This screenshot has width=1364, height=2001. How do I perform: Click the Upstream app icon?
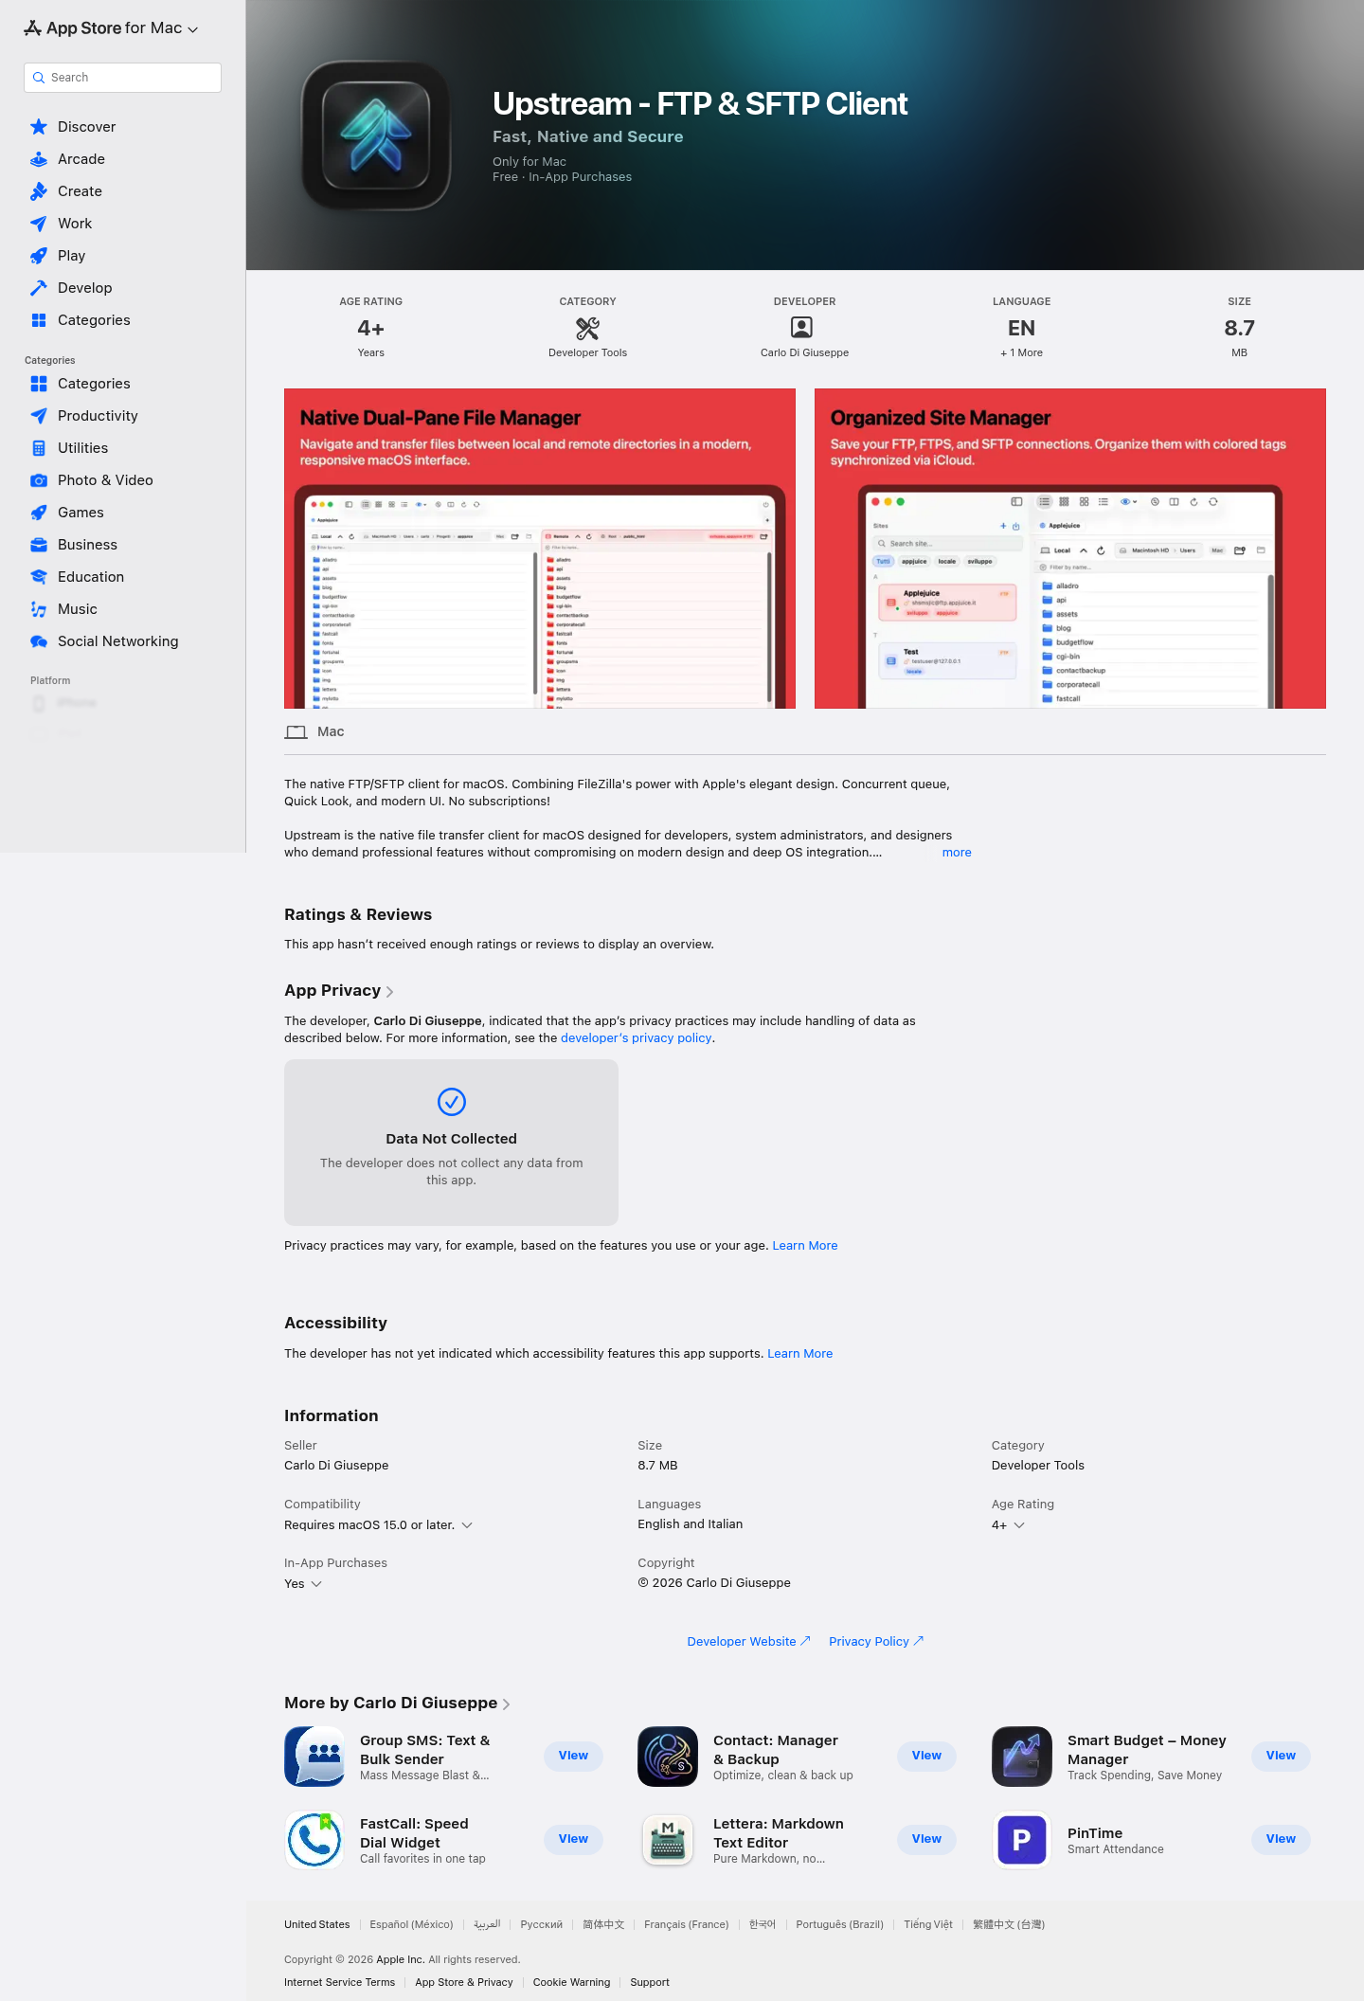[x=376, y=135]
